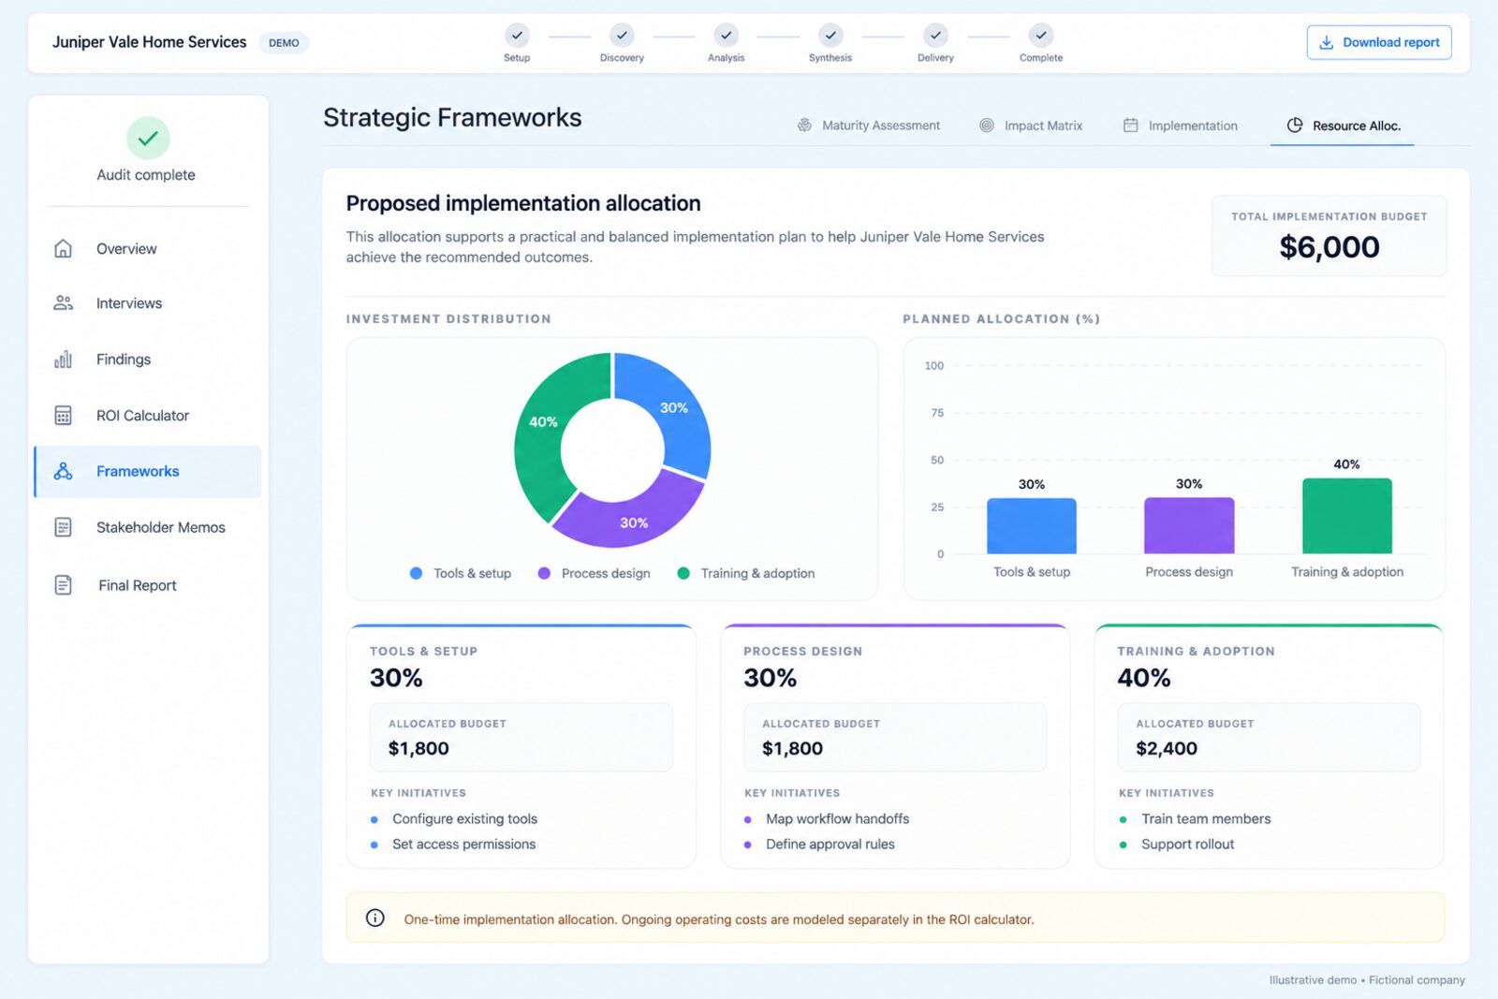
Task: Click the Strategic Frameworks page title
Action: pos(452,117)
